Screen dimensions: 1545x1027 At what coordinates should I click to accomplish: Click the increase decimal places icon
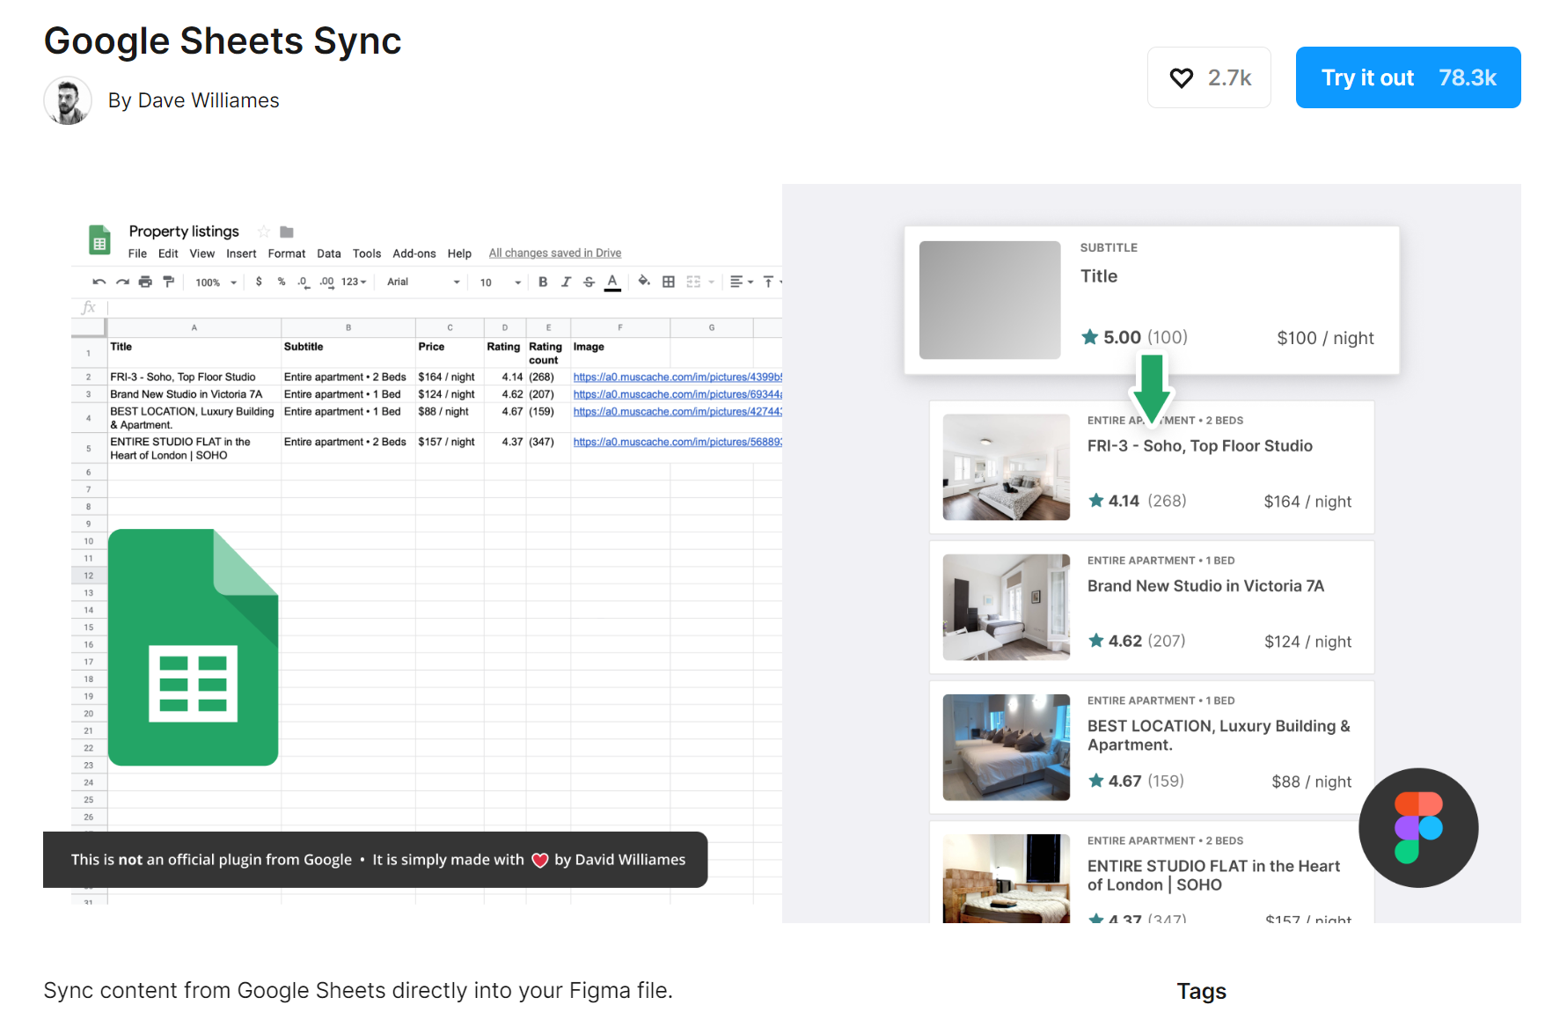(326, 282)
